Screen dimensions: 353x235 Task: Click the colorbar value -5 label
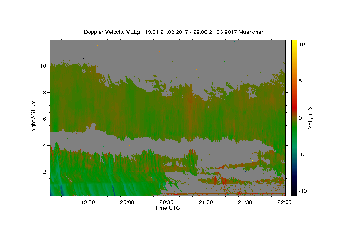[x=301, y=155]
